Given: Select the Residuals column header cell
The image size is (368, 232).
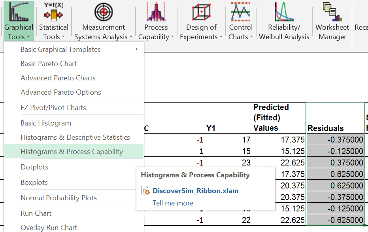Looking at the screenshot, I should pyautogui.click(x=335, y=118).
